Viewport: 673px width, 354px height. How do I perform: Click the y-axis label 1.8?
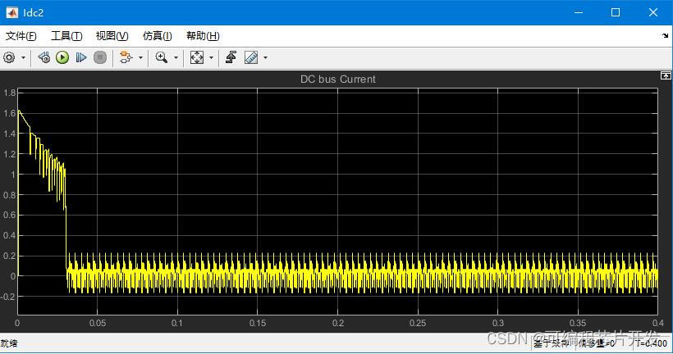coord(10,93)
